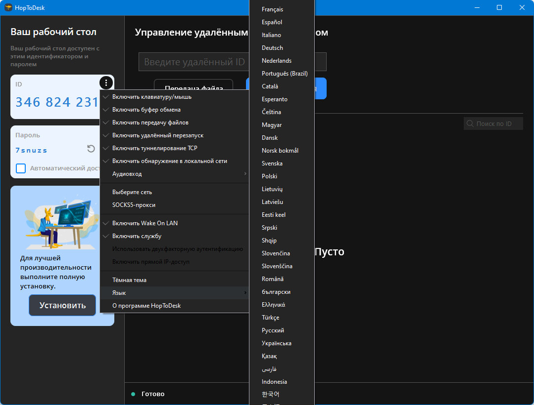
Task: Click the HopToDesk kangaroo logo in title bar
Action: coord(8,7)
